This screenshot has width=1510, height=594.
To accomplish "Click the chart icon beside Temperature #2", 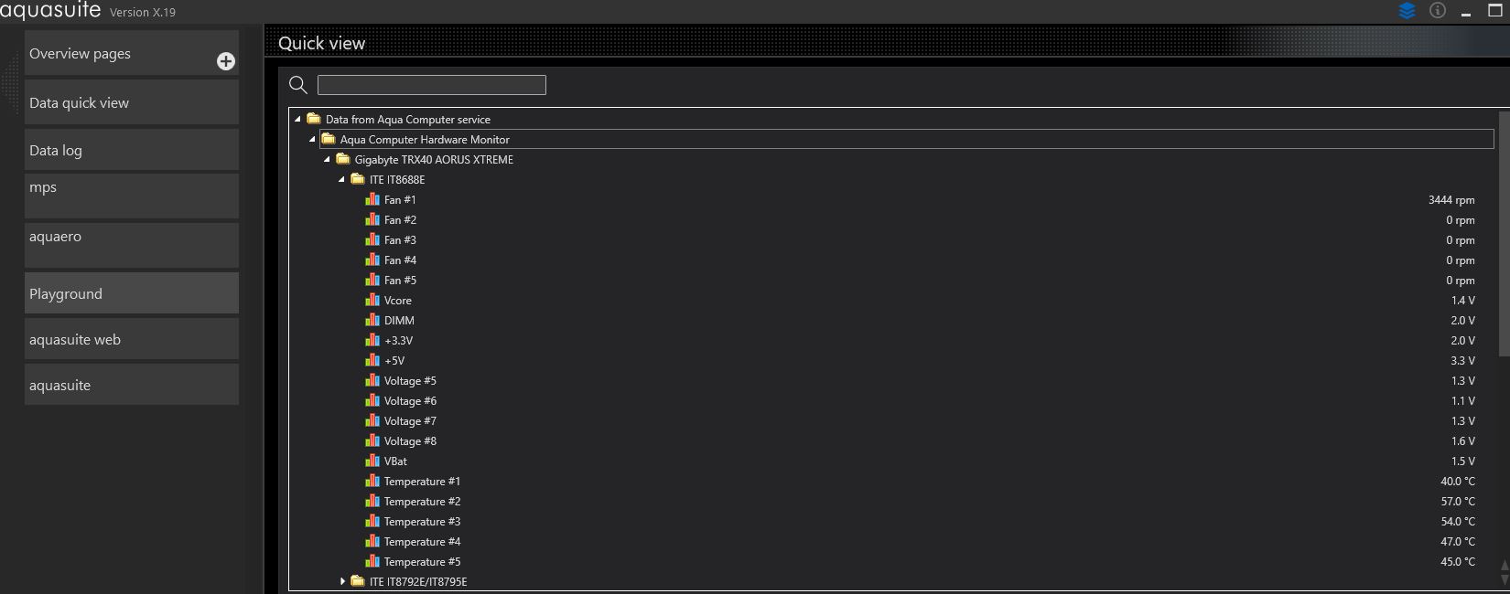I will tap(372, 501).
